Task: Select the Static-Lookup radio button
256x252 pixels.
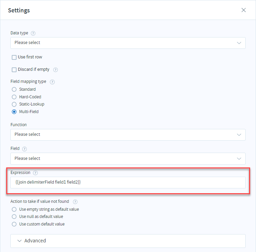Action: [14, 104]
